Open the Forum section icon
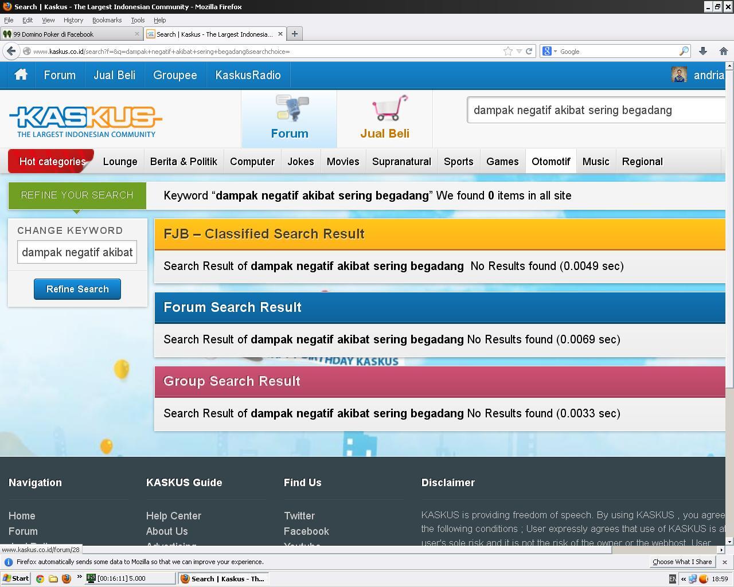This screenshot has width=734, height=587. (x=292, y=108)
